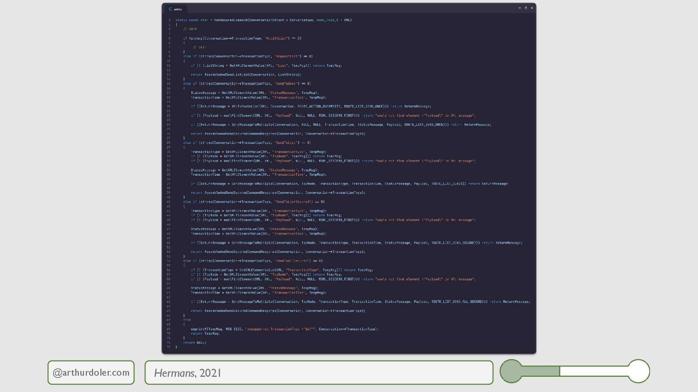The width and height of the screenshot is (698, 392).
Task: Click the "SendToOnce" string on line 15
Action: tap(286, 84)
